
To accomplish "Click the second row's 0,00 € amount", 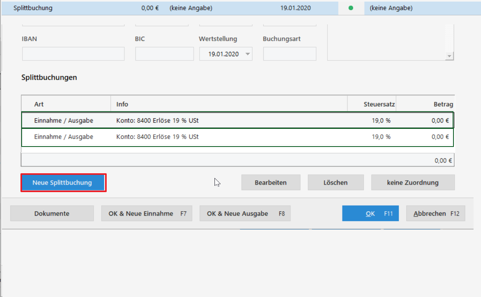I will (440, 137).
